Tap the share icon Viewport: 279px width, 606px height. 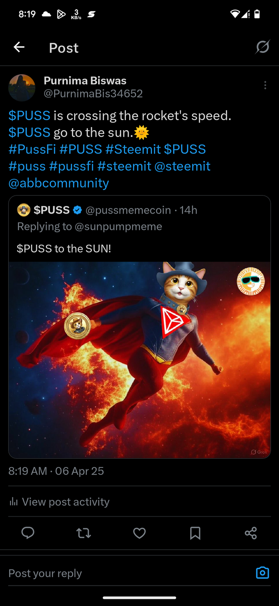pos(251,533)
